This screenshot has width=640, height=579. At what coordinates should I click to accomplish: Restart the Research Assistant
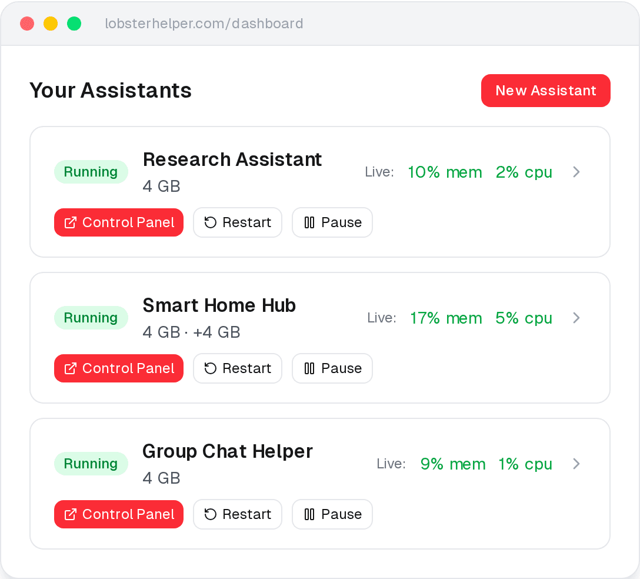tap(238, 222)
